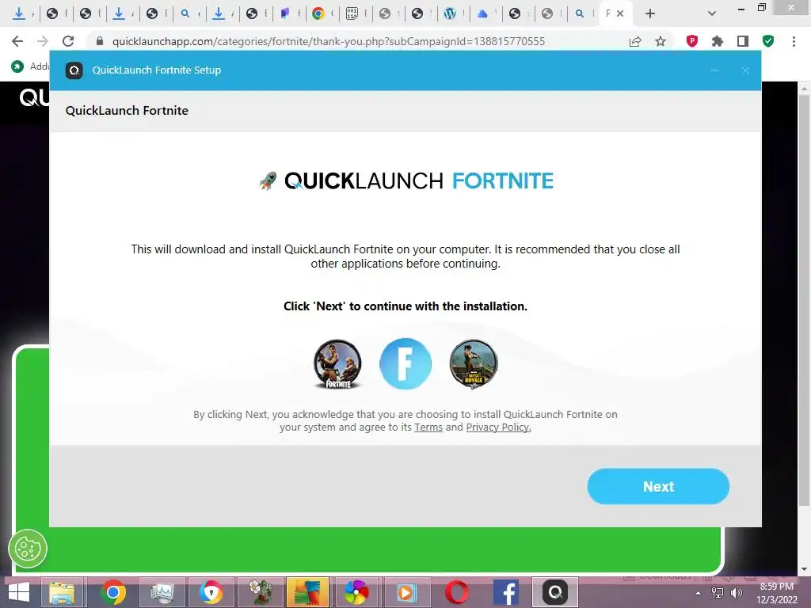Reload the current page
Image resolution: width=811 pixels, height=608 pixels.
[68, 41]
